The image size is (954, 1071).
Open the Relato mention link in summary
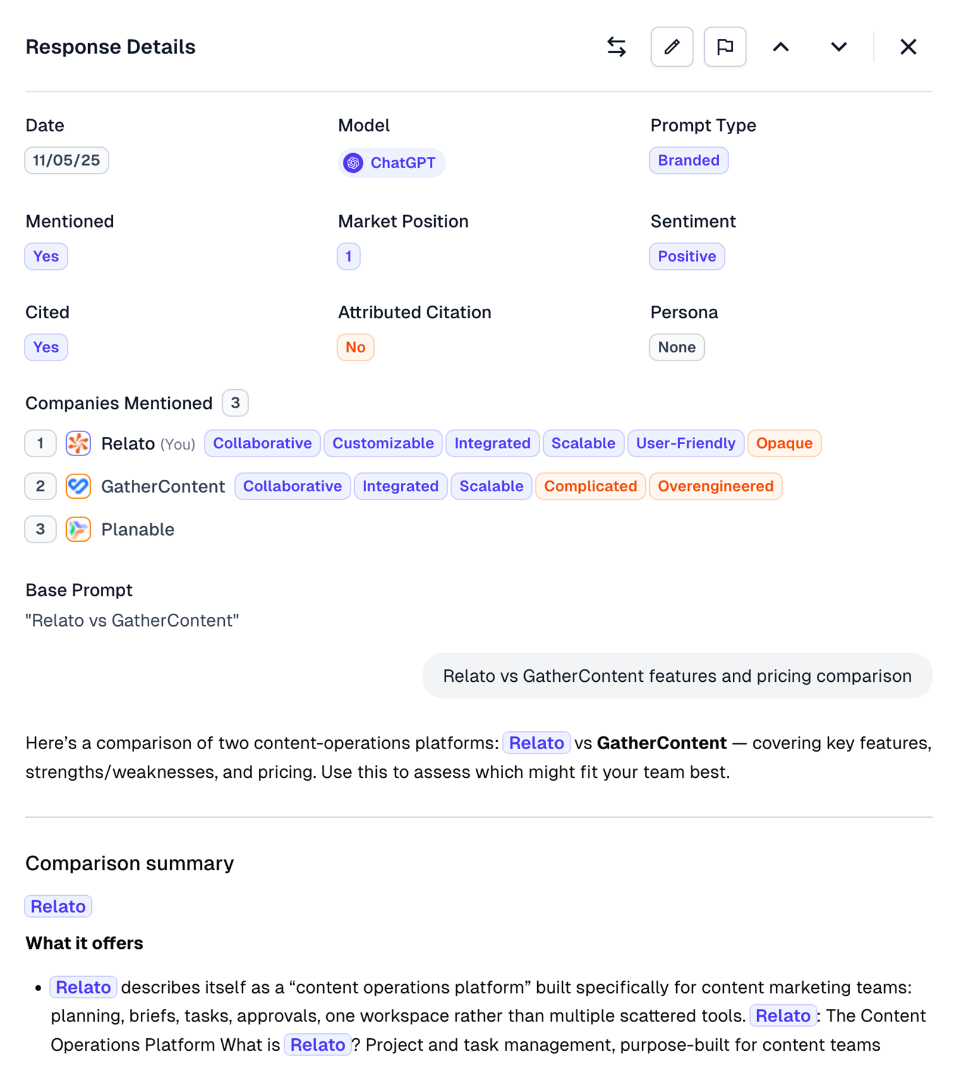click(58, 906)
